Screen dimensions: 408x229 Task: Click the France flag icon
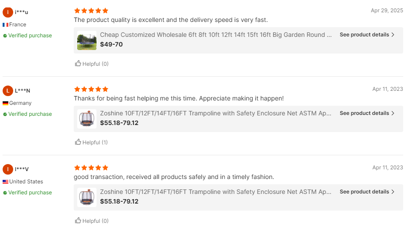[x=6, y=25]
